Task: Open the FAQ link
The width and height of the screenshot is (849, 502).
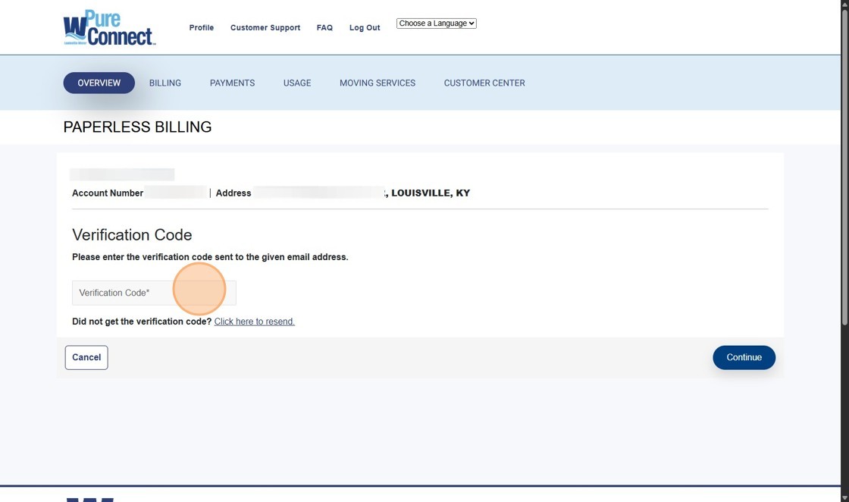Action: coord(324,27)
